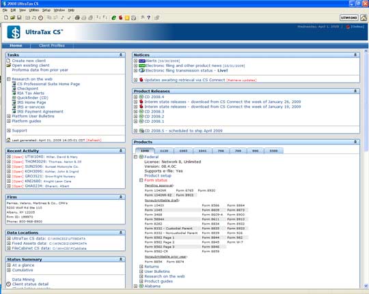Screen dimensions: 369x294
Task: Collapse the Notices panel
Action: pos(355,55)
